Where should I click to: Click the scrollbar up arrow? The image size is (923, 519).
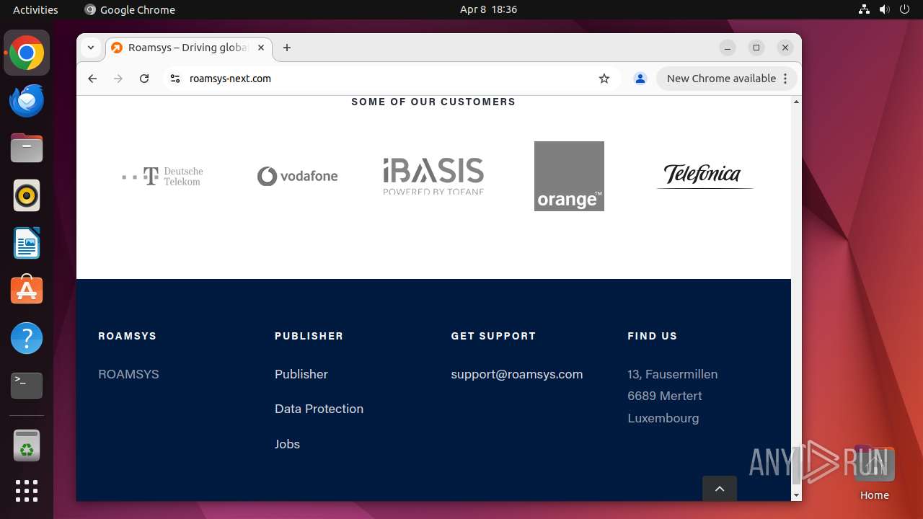point(796,102)
